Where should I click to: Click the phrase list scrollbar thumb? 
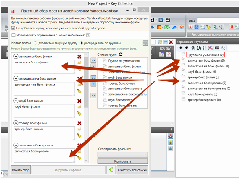pos(86,83)
